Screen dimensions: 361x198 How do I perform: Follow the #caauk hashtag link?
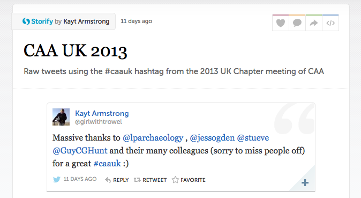107,163
